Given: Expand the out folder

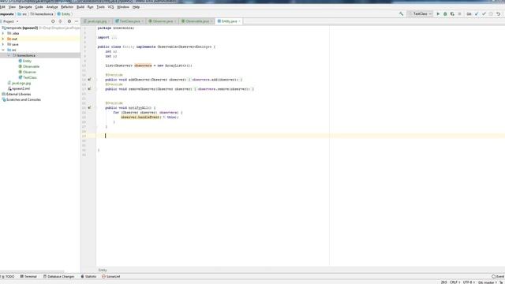Looking at the screenshot, I should pyautogui.click(x=3, y=39).
